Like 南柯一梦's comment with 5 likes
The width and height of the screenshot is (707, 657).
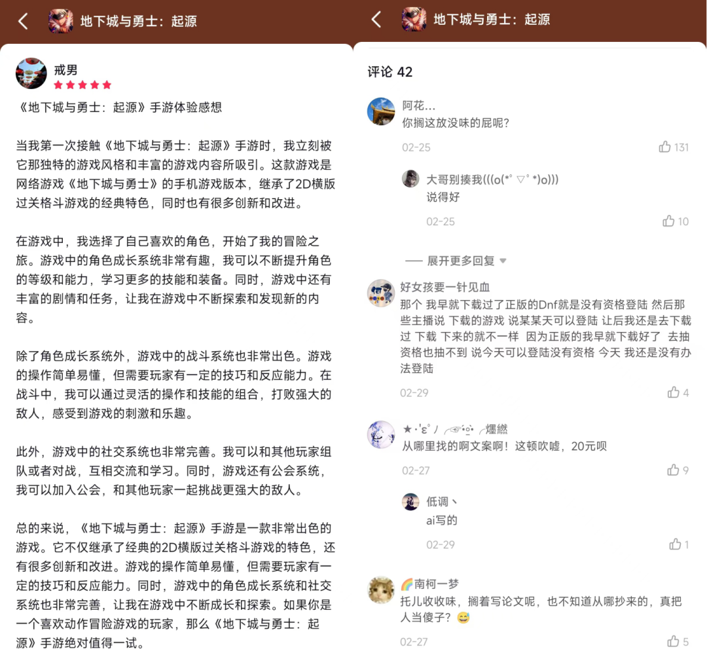point(673,641)
